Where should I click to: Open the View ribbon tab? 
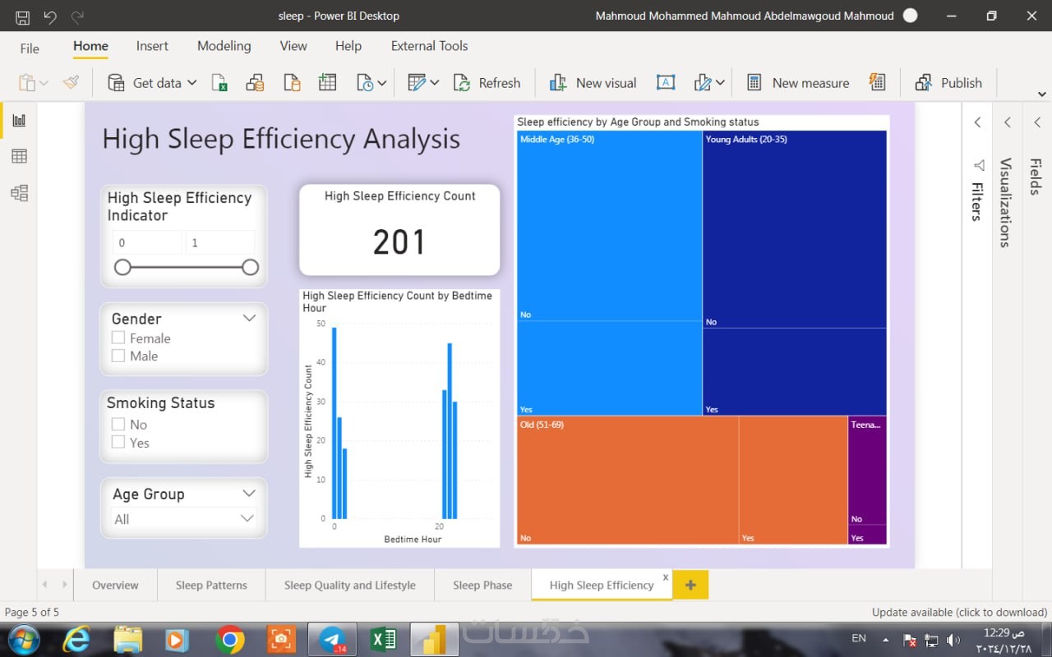(x=293, y=46)
